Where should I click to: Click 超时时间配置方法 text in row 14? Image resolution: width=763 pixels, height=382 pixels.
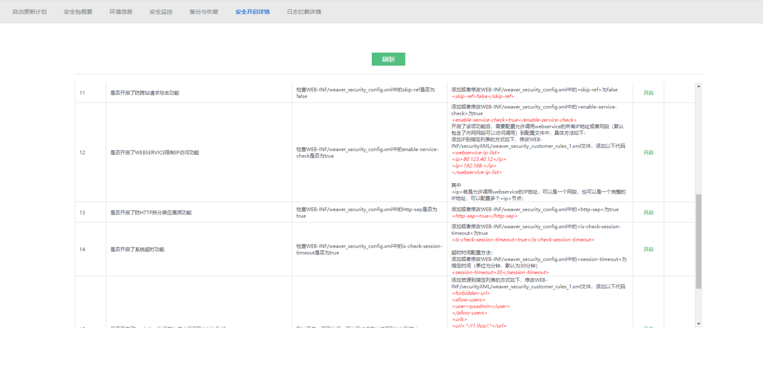[472, 253]
